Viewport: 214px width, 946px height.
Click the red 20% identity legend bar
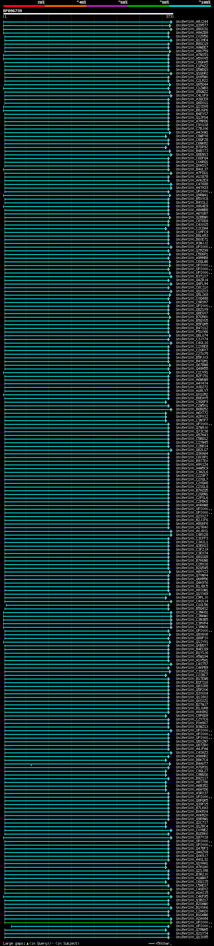click(x=24, y=6)
